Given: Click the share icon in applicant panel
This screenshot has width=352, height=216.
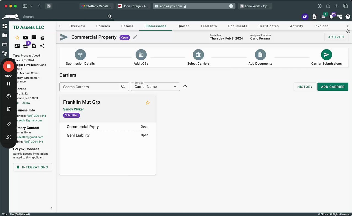Looking at the screenshot, I should (x=42, y=46).
